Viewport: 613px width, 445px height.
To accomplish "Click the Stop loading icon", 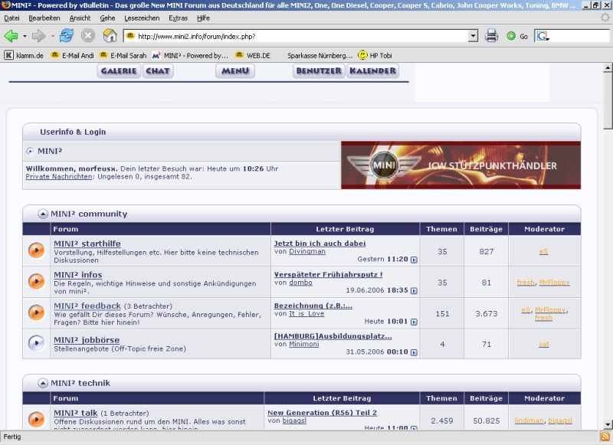I will (88, 36).
